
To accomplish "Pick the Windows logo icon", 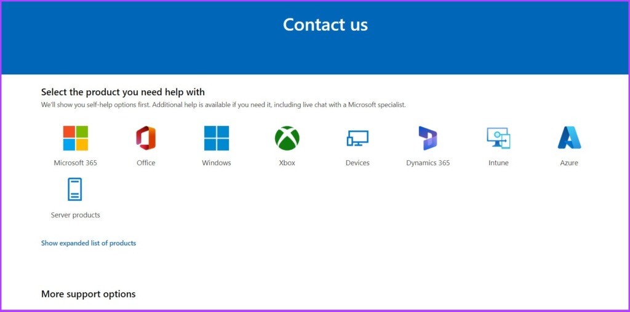I will 217,138.
